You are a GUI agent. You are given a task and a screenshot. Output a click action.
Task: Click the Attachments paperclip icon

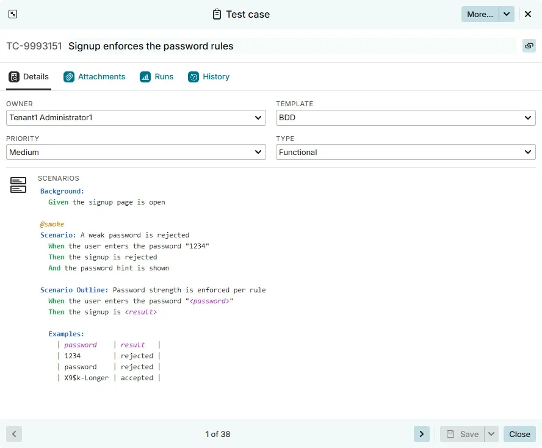tap(69, 77)
